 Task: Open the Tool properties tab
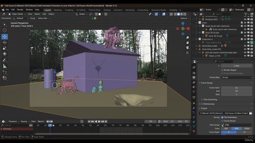coord(194,67)
